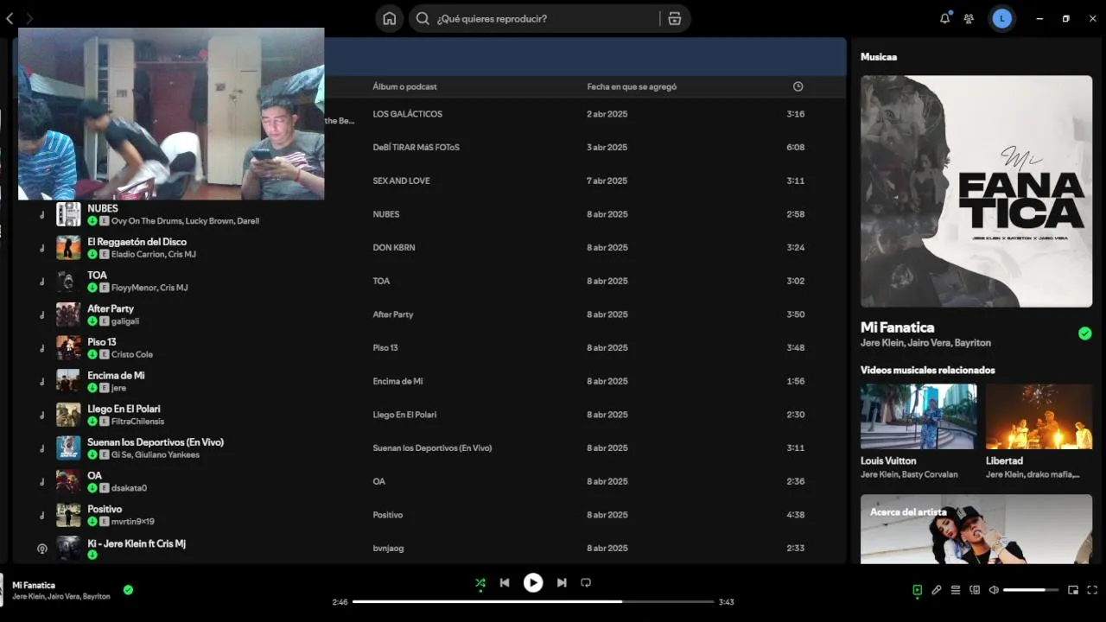The image size is (1106, 622).
Task: Open artist Cristo Cole link
Action: tap(132, 355)
